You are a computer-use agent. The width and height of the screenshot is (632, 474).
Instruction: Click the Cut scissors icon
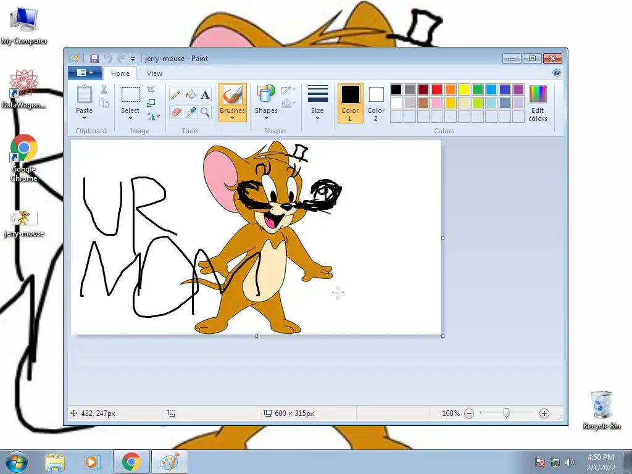[x=104, y=89]
